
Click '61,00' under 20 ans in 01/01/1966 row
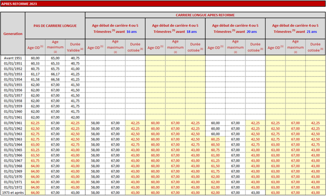216,155
